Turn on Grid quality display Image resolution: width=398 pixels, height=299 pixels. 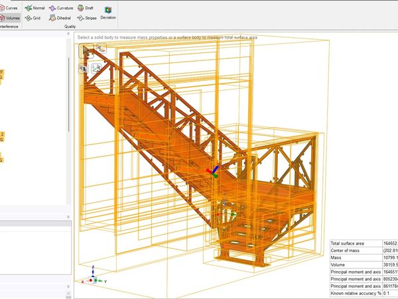coord(33,18)
